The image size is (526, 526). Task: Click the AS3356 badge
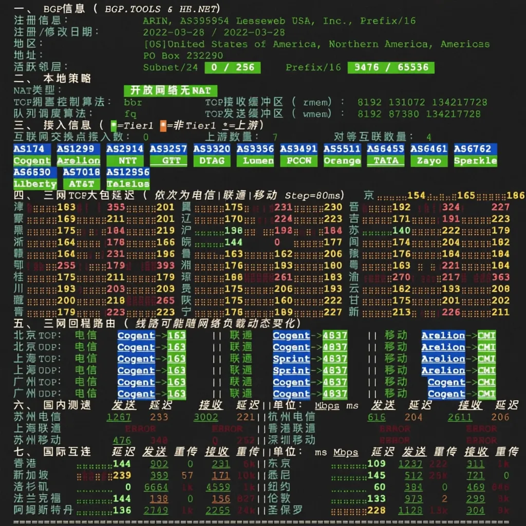(x=255, y=148)
